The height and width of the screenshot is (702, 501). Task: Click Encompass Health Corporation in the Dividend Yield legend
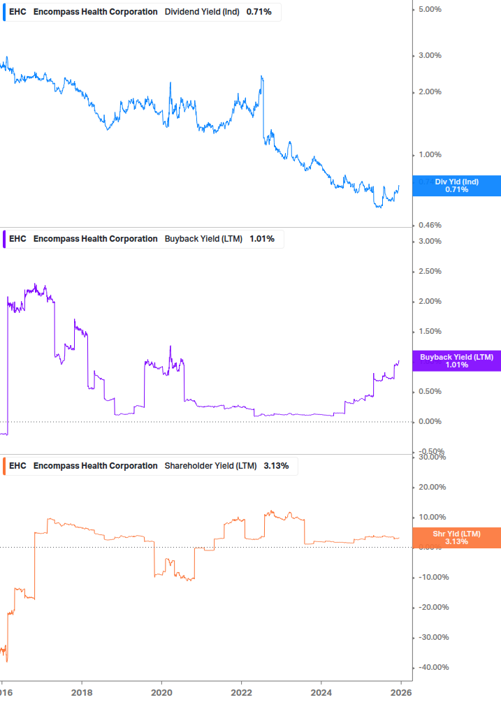pyautogui.click(x=95, y=12)
